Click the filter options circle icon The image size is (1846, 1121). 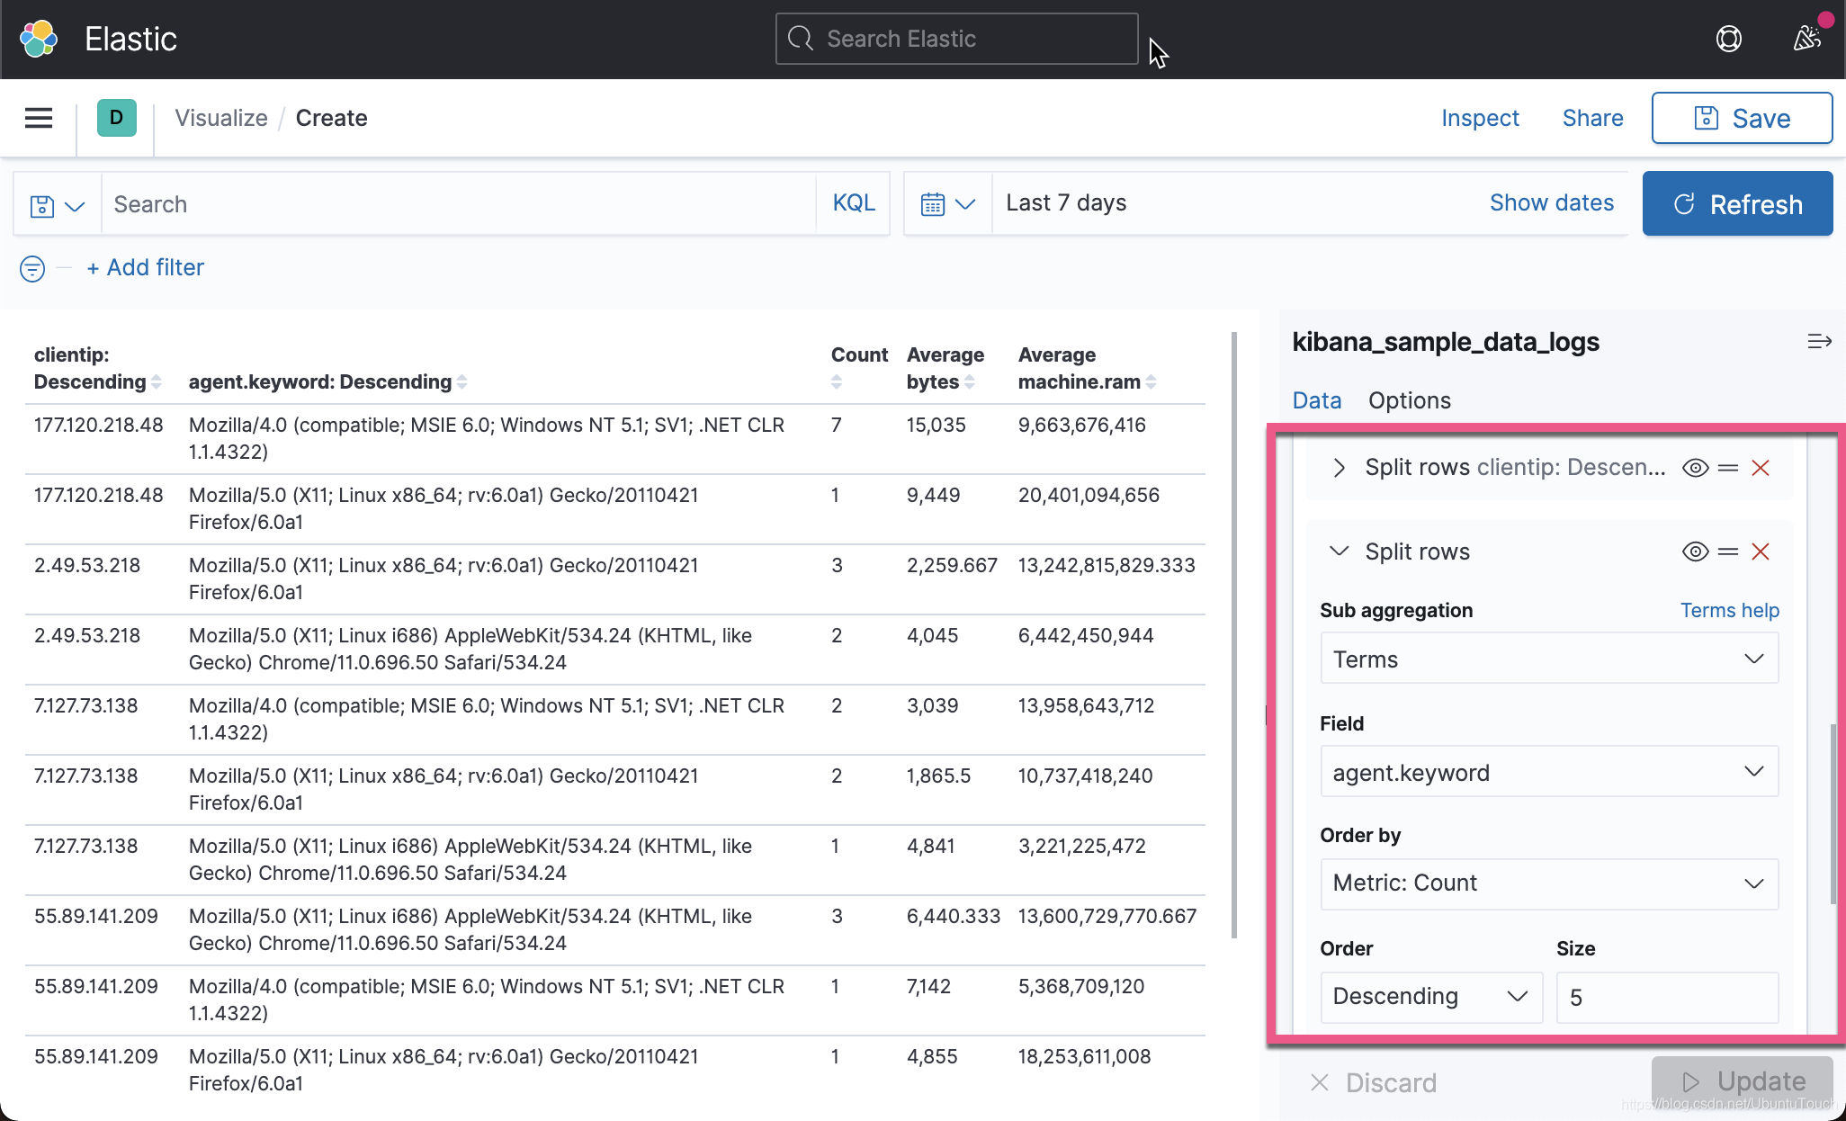(32, 268)
